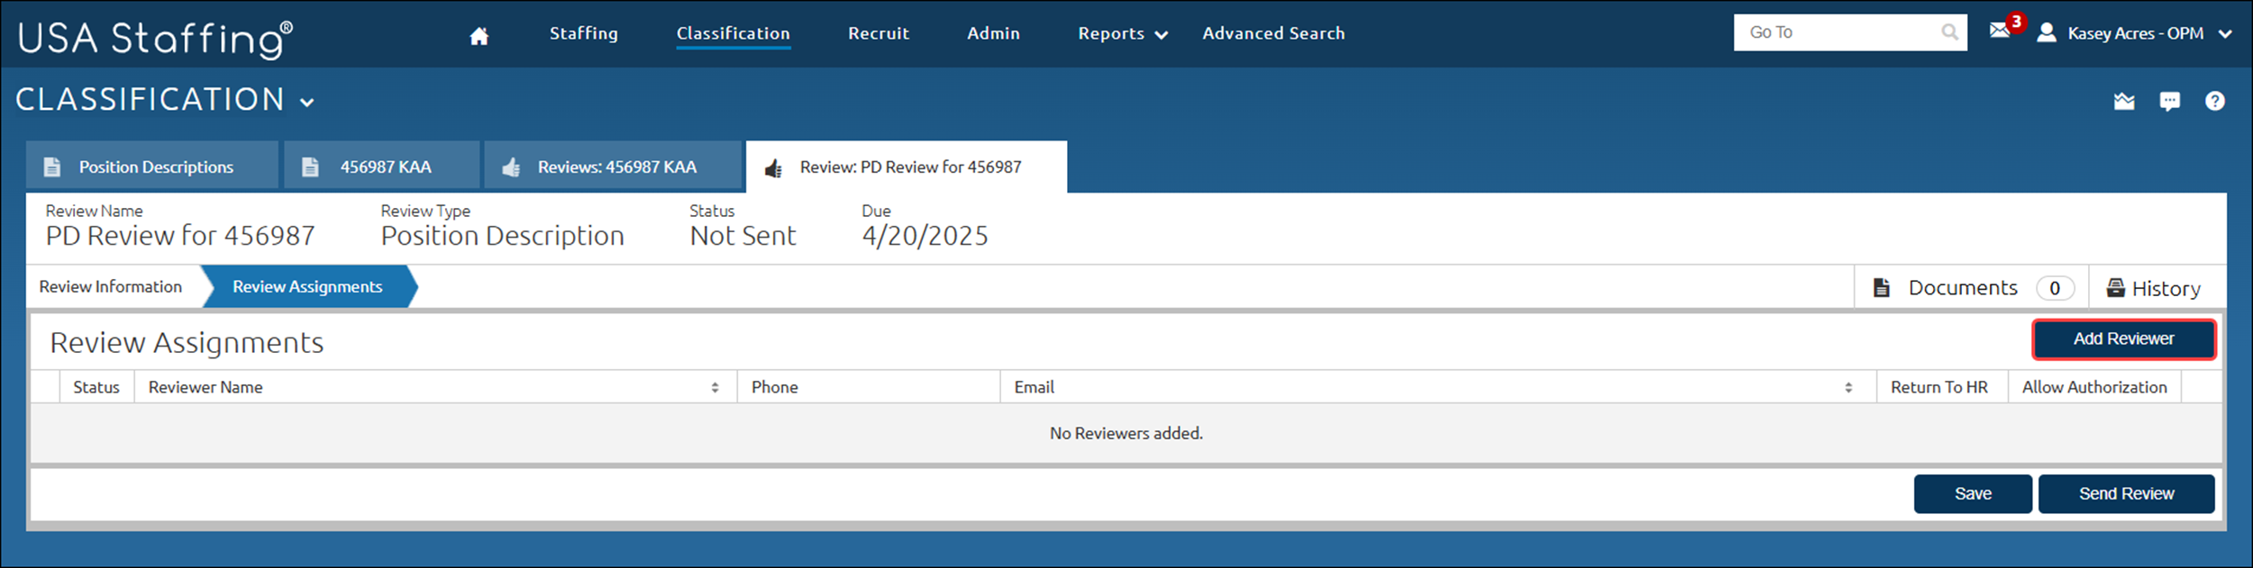Click the search magnifier icon in Go To
Image resolution: width=2253 pixels, height=568 pixels.
point(1949,32)
